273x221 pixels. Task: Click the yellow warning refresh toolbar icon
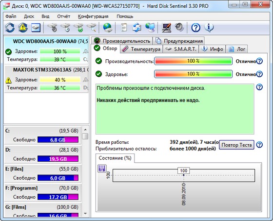click(23, 27)
